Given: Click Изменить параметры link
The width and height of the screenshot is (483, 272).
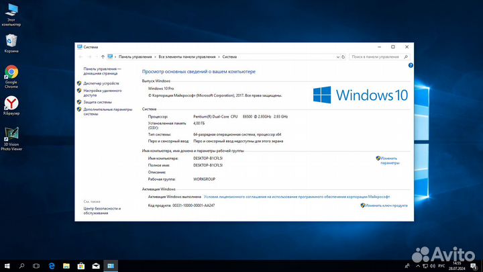Looking at the screenshot, I should tap(390, 161).
